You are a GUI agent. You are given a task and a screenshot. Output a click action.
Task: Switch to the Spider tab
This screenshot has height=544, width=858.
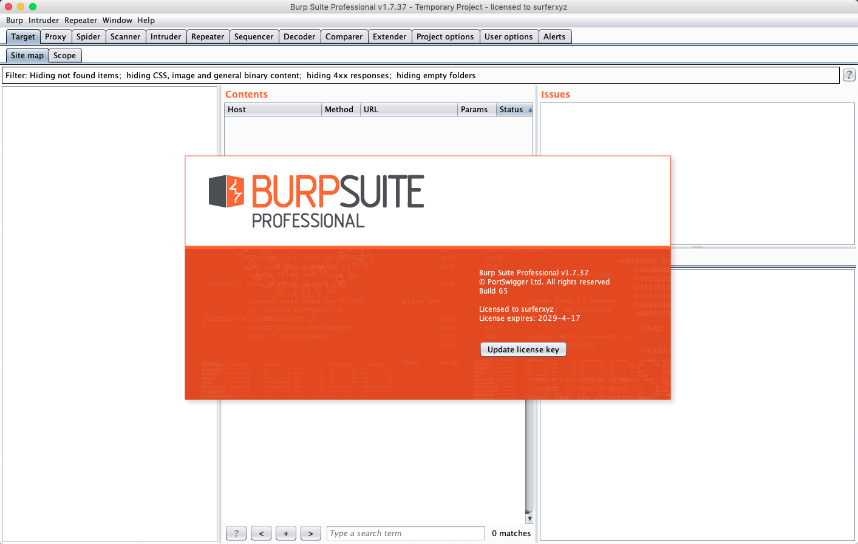tap(88, 36)
